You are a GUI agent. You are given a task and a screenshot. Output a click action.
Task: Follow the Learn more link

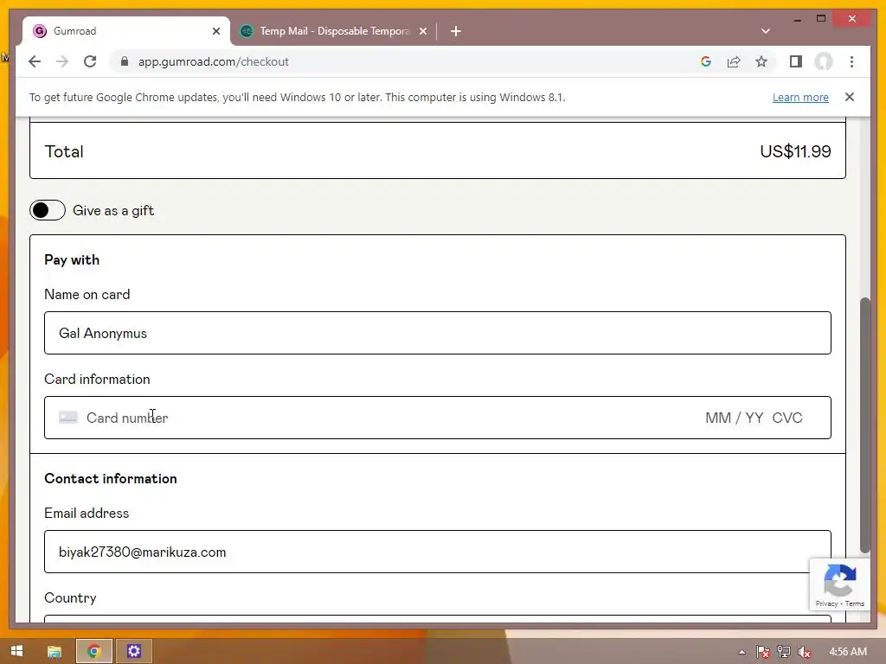pyautogui.click(x=800, y=97)
